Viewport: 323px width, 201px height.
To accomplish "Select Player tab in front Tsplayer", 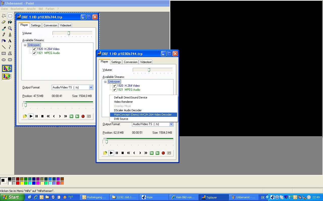I will tap(104, 62).
